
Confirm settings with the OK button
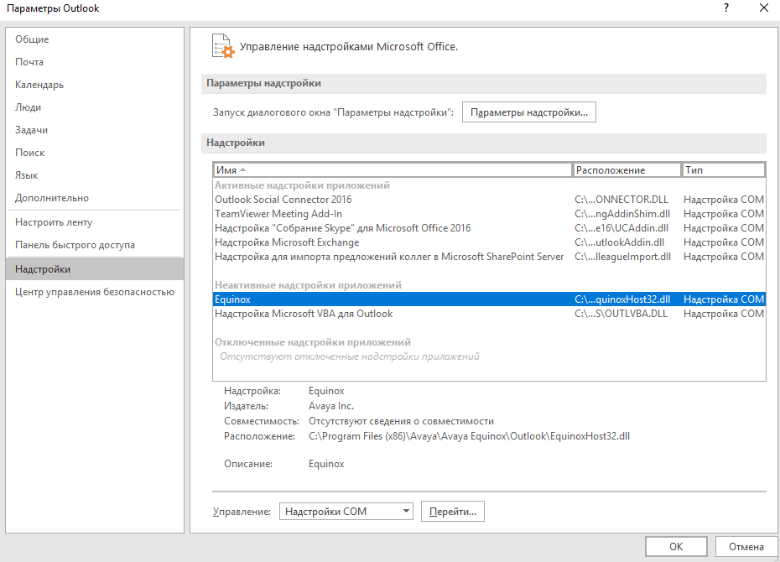[x=676, y=547]
